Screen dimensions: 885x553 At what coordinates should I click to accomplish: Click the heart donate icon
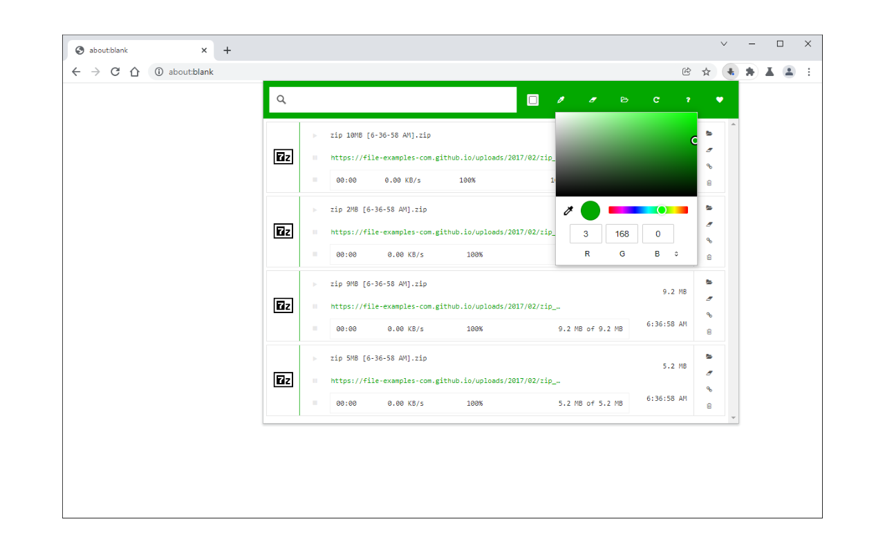[x=720, y=100]
